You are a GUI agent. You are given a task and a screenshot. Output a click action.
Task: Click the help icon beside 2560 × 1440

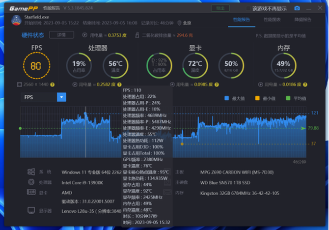click(x=52, y=85)
